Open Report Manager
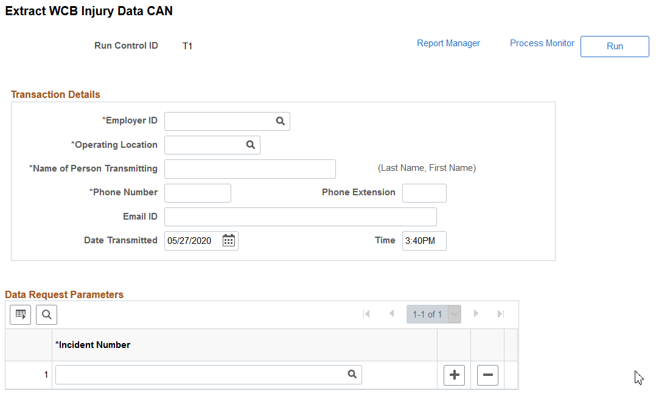 (448, 43)
